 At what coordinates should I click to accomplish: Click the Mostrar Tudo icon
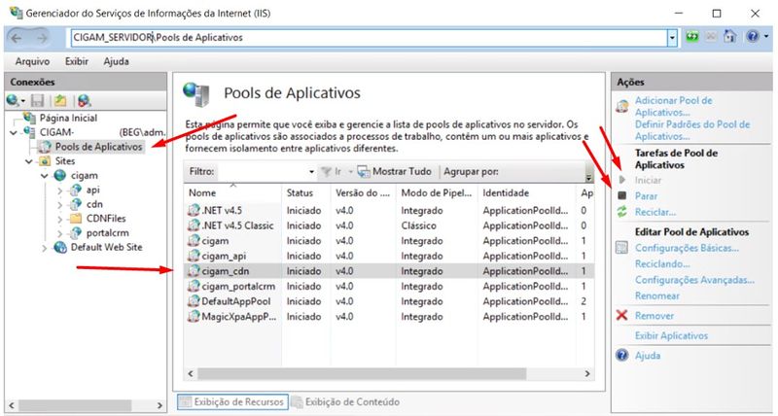tap(364, 172)
